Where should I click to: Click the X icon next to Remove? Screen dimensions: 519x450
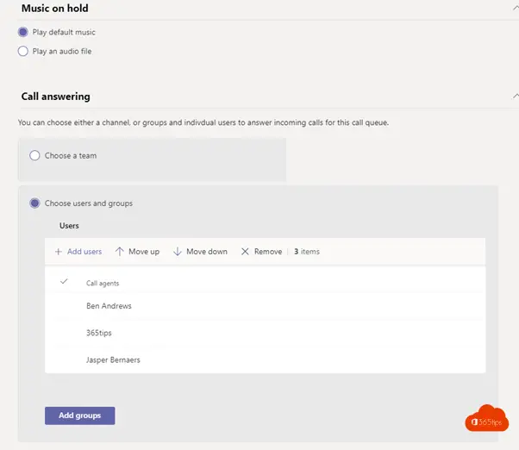coord(245,252)
